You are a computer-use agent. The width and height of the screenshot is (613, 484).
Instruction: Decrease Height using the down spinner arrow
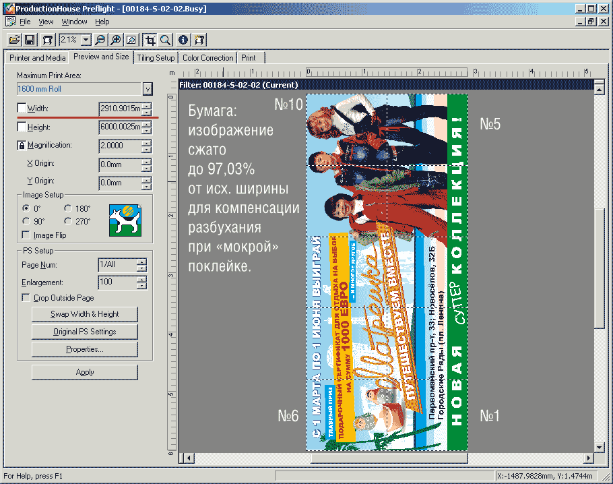click(146, 130)
